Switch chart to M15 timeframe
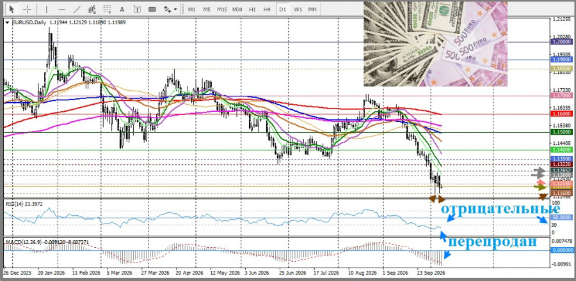Screen dimensions: 576x281 point(222,10)
